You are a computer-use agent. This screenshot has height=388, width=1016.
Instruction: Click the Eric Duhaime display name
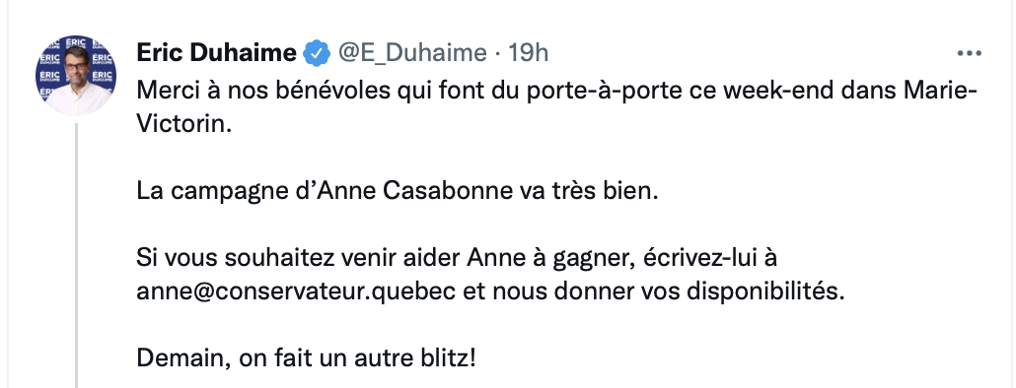point(216,52)
